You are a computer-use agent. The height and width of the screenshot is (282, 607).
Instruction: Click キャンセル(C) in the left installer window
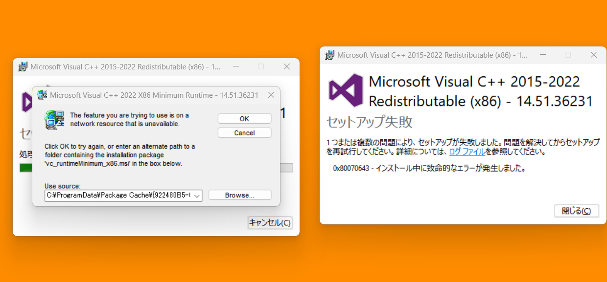[x=270, y=223]
